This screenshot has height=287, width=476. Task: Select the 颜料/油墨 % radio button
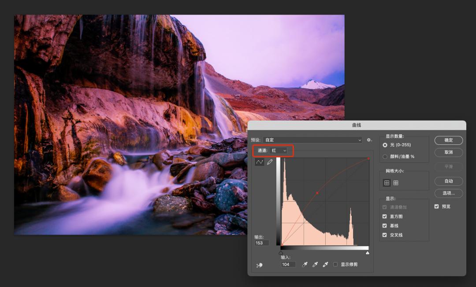385,156
